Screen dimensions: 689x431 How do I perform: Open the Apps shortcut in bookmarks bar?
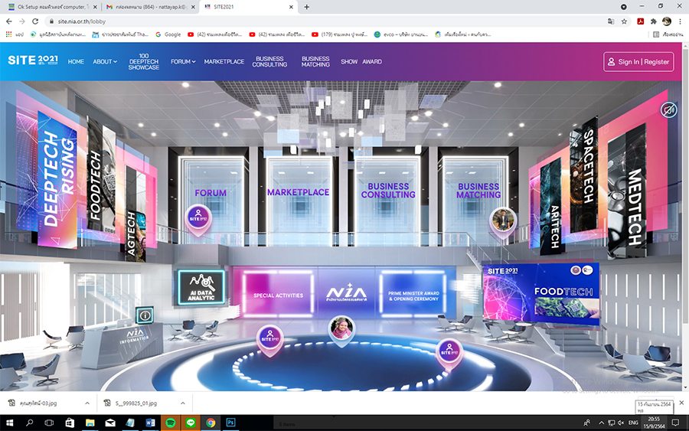pos(15,34)
